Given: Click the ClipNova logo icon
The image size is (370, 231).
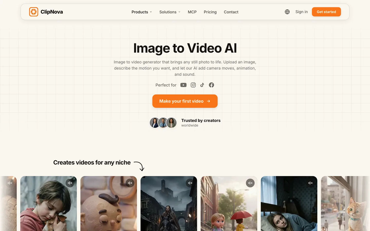Looking at the screenshot, I should coord(34,12).
